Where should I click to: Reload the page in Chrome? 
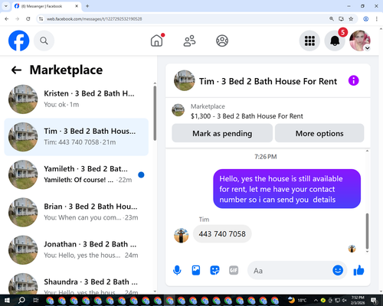point(28,19)
